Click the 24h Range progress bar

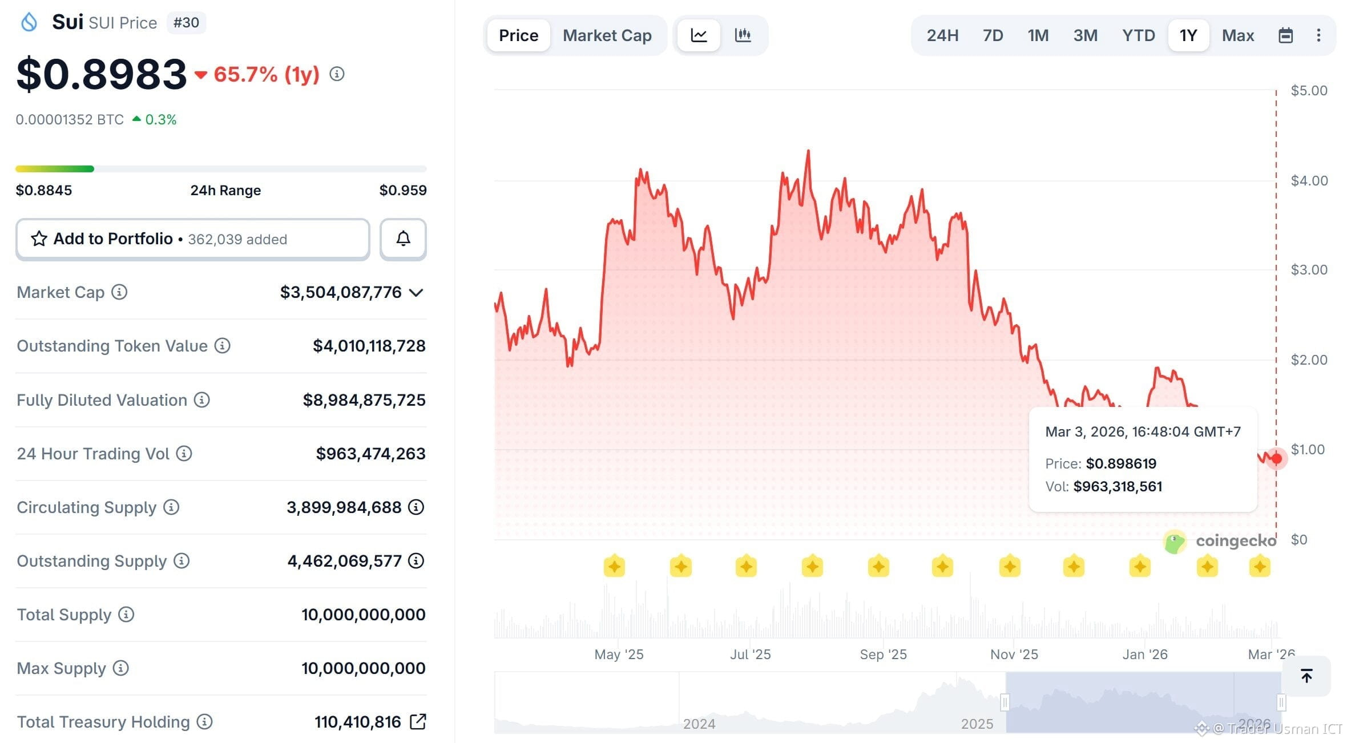221,169
